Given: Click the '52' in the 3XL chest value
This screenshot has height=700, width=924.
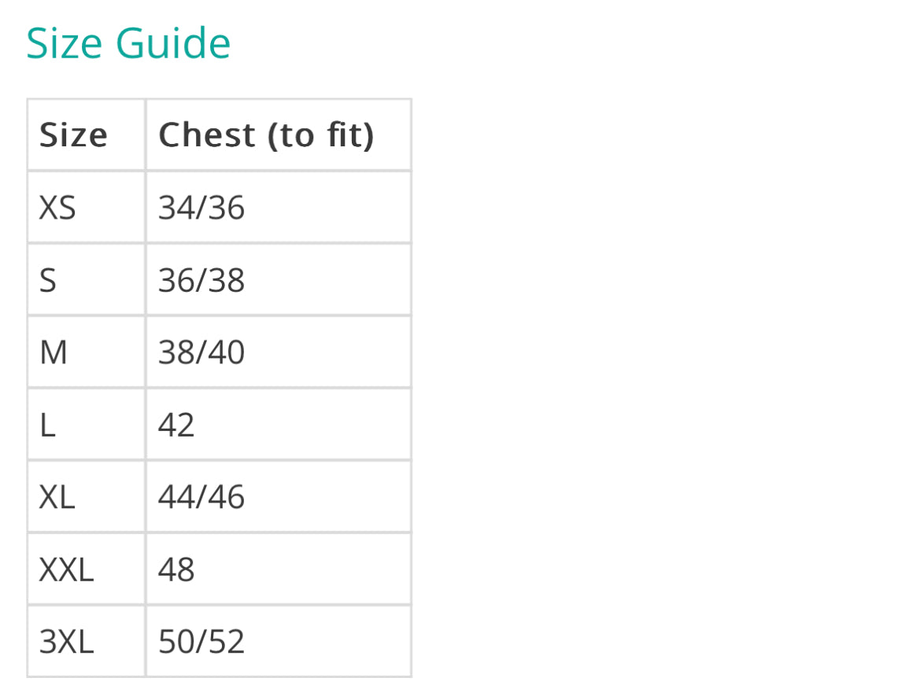Looking at the screenshot, I should tap(228, 642).
